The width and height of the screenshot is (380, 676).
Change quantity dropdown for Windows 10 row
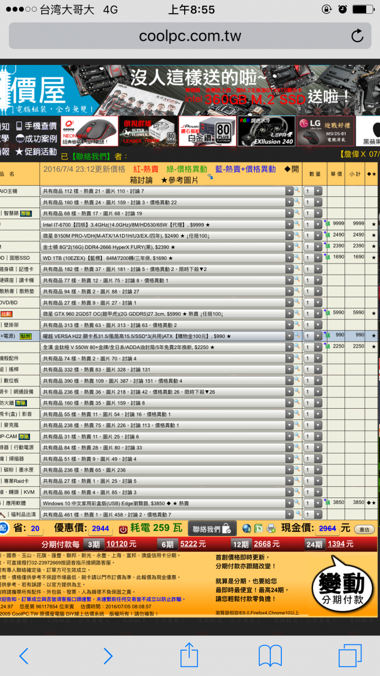(x=313, y=503)
